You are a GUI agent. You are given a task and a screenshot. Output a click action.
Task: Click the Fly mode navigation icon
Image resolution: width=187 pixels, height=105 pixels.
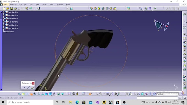(x=19, y=94)
